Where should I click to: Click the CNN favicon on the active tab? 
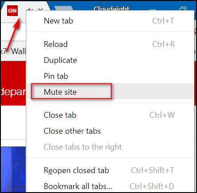tap(12, 11)
